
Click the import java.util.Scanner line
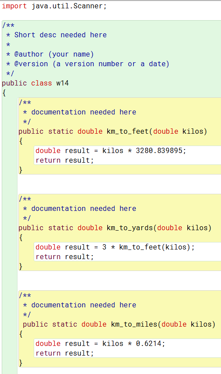pyautogui.click(x=54, y=6)
